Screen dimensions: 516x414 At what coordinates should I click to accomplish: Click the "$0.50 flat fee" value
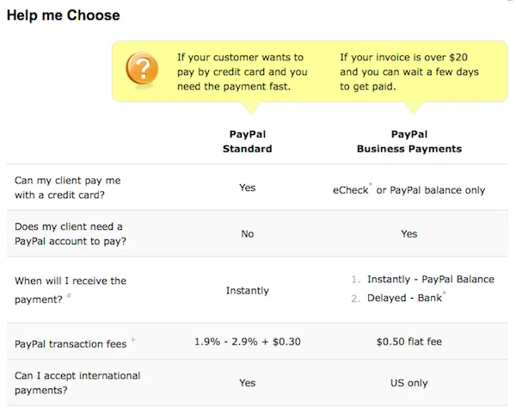point(408,342)
